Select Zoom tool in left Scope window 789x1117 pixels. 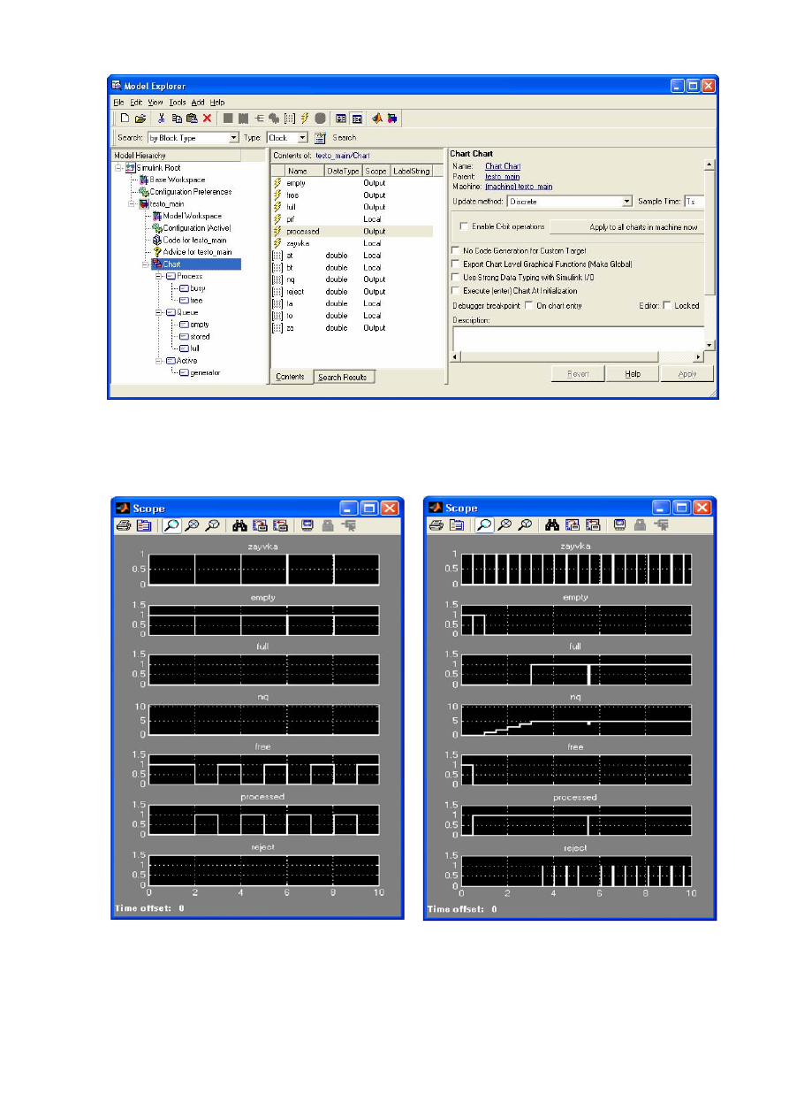170,525
